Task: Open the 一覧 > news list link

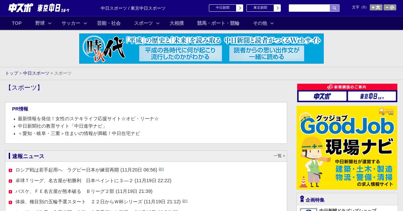Action: tap(279, 156)
